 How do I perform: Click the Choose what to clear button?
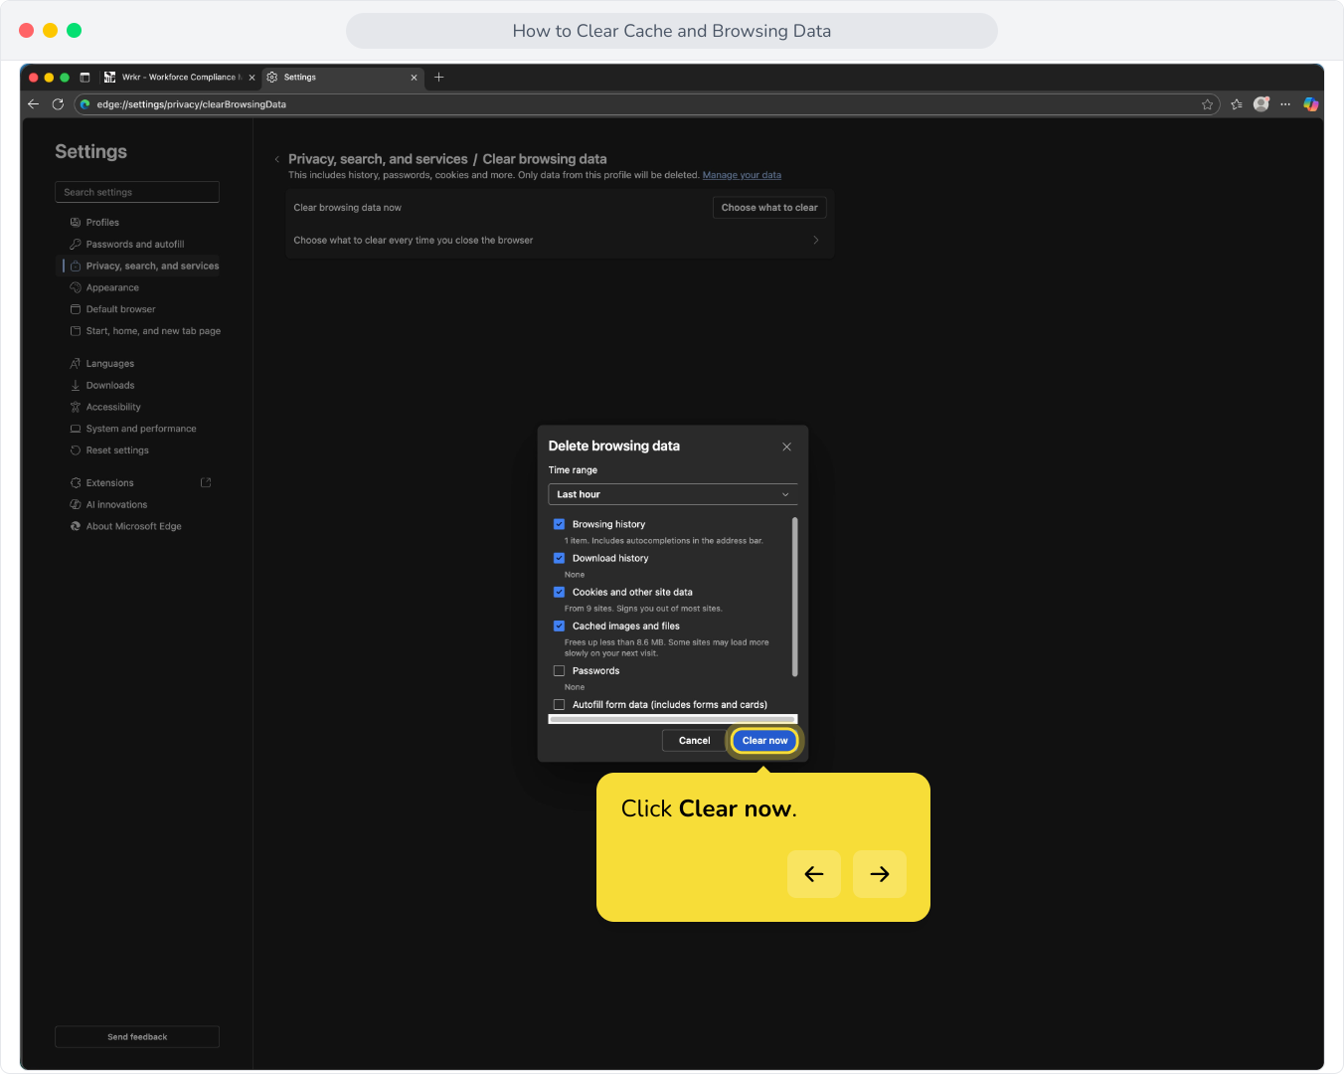(769, 208)
